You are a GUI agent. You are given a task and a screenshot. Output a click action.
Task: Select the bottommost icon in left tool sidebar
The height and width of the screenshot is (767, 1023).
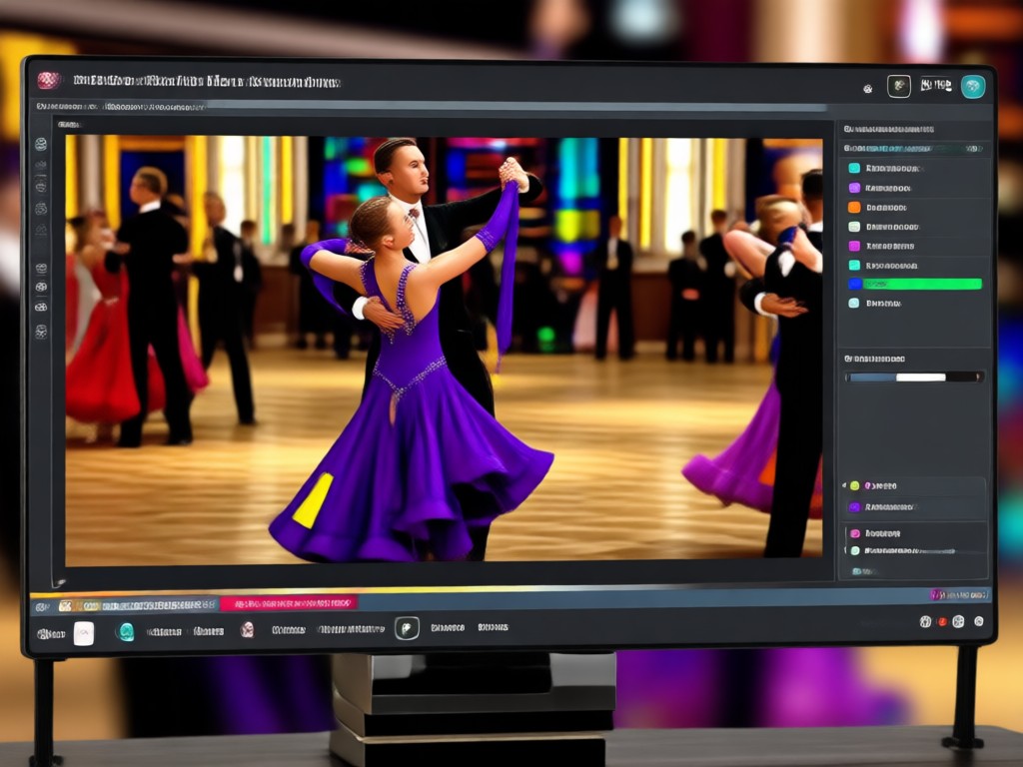click(x=40, y=332)
